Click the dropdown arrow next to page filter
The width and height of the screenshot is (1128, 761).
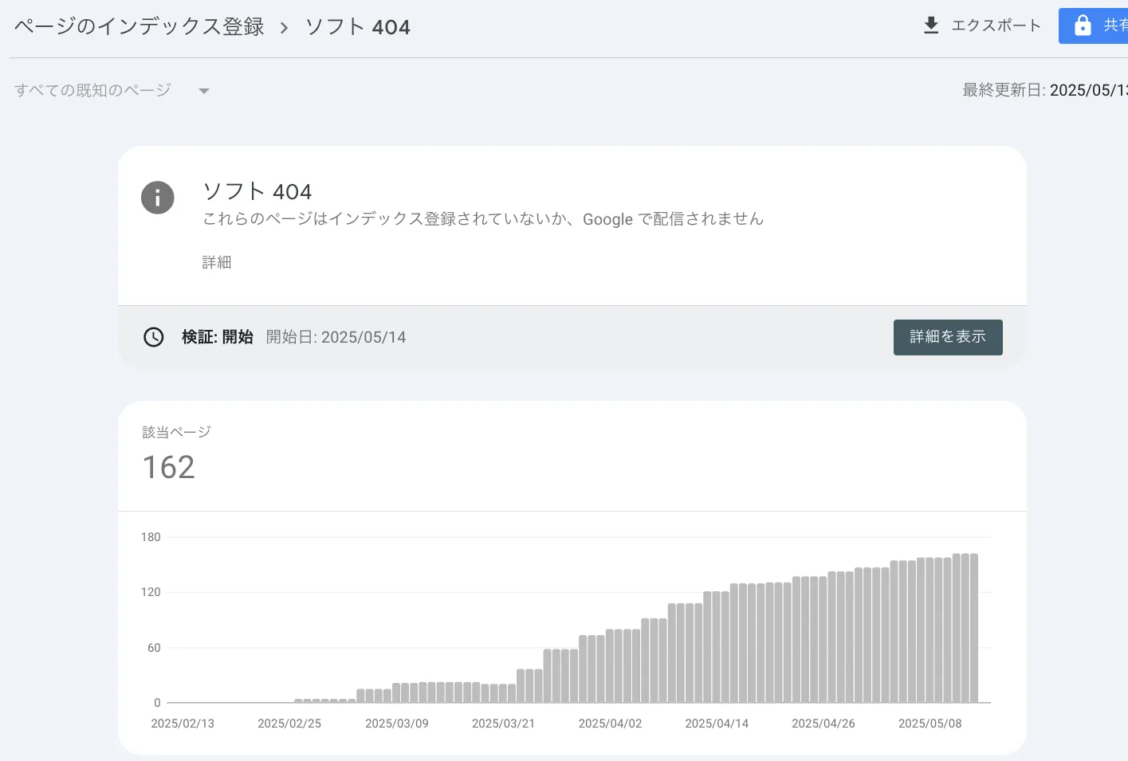coord(204,91)
